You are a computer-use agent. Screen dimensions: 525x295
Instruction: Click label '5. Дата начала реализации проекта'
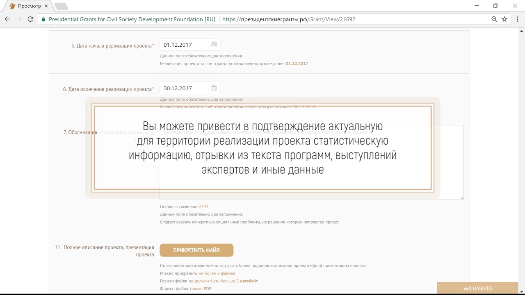coord(113,46)
